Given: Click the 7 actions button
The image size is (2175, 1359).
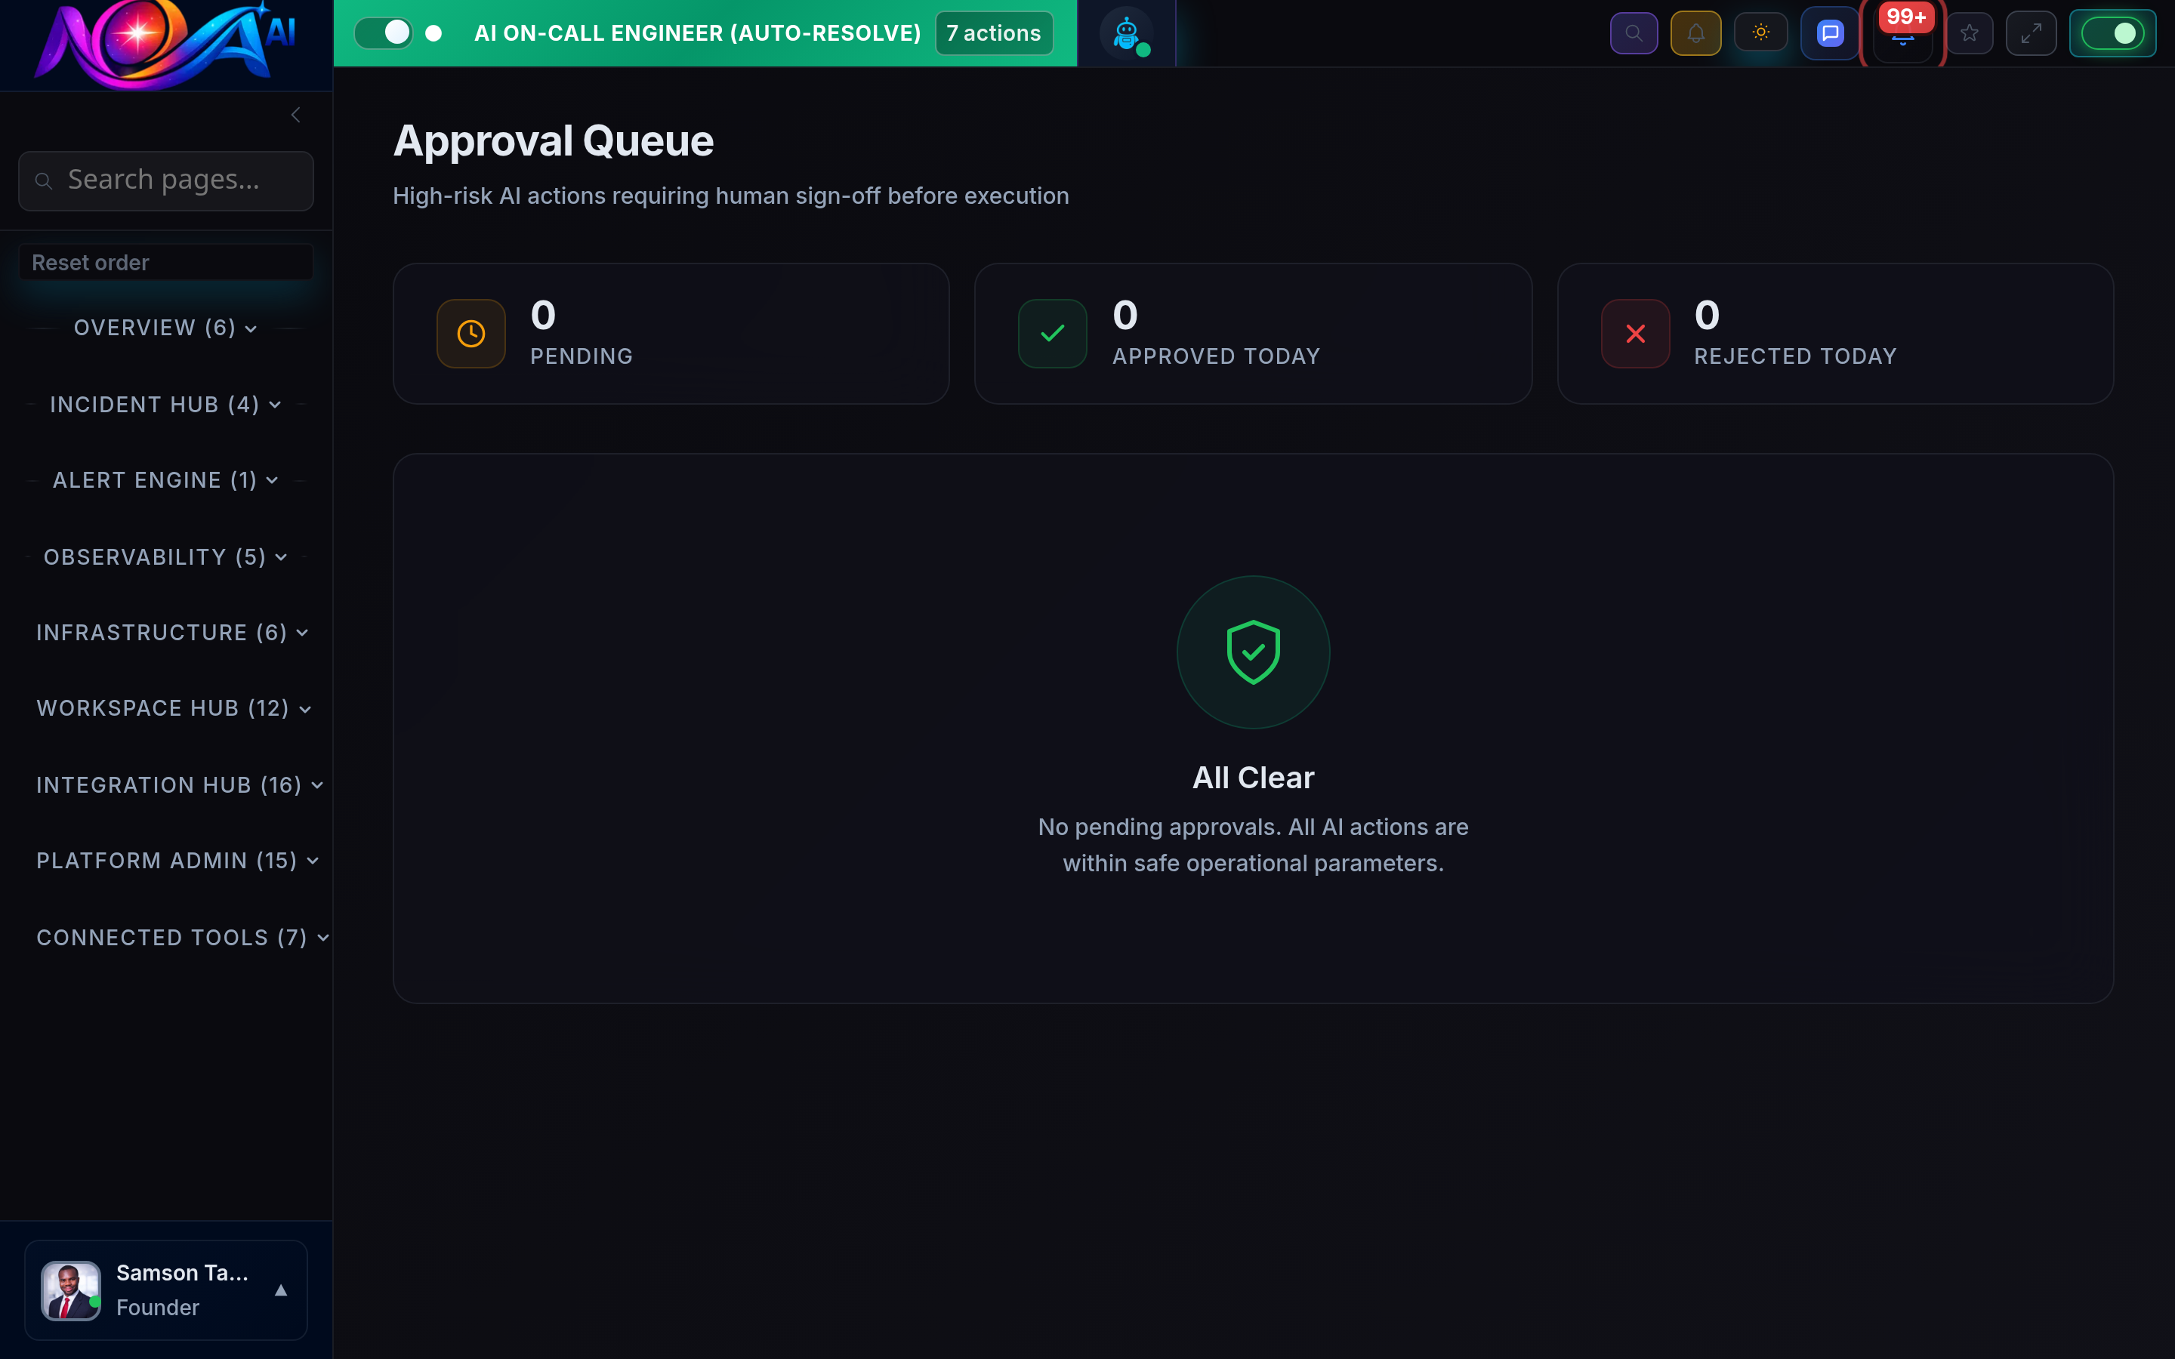Looking at the screenshot, I should pos(992,32).
